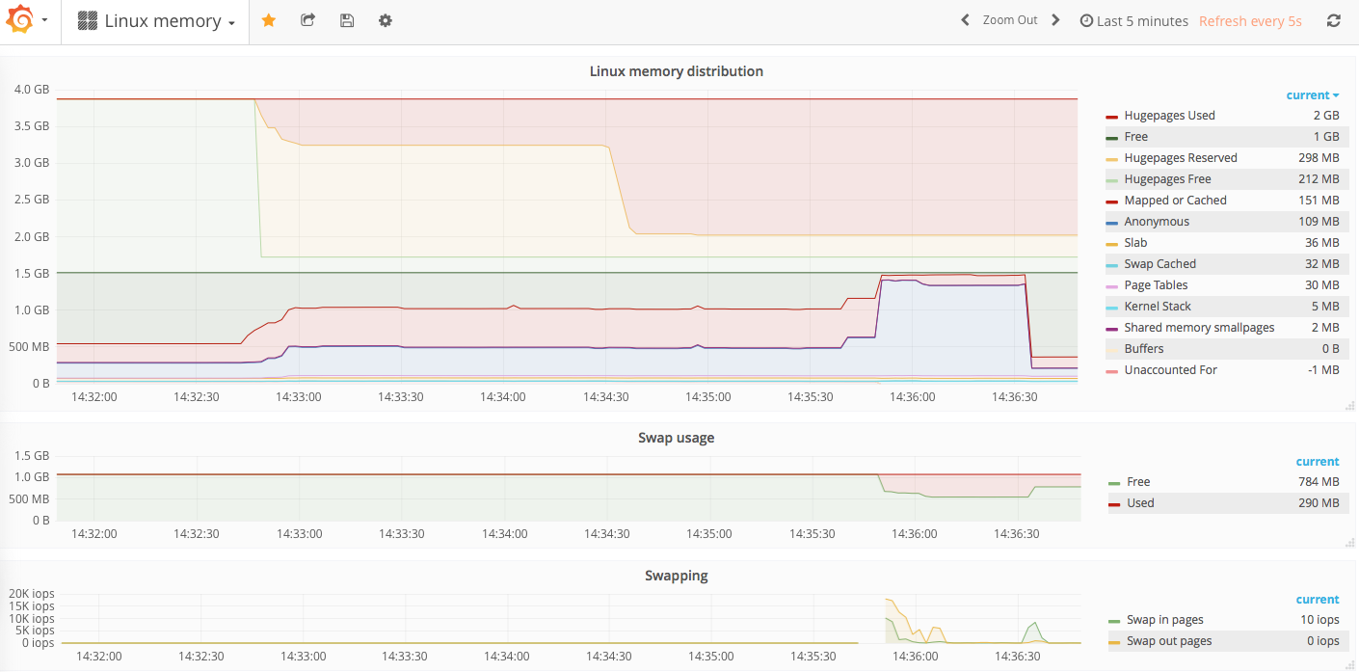
Task: Save the dashboard with the floppy icon
Action: coord(347,20)
